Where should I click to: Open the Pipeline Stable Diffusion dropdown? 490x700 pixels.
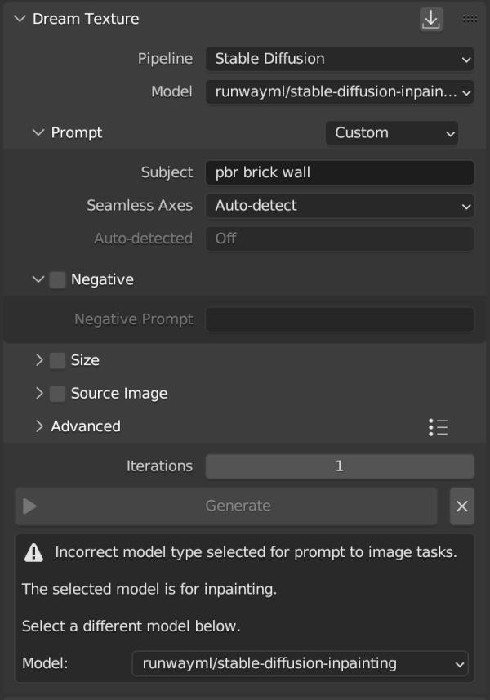click(340, 59)
